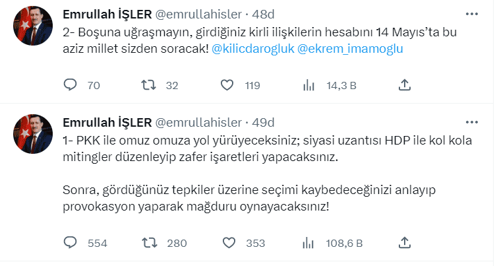Image resolution: width=495 pixels, height=266 pixels.
Task: Open more options menu on second tweet
Action: tap(472, 123)
